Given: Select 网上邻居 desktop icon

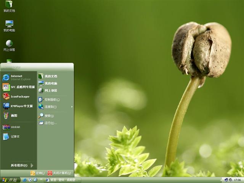Looking at the screenshot, I should (x=9, y=44).
